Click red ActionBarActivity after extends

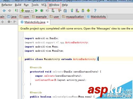(84, 59)
